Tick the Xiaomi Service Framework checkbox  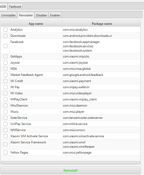click(x=5, y=144)
